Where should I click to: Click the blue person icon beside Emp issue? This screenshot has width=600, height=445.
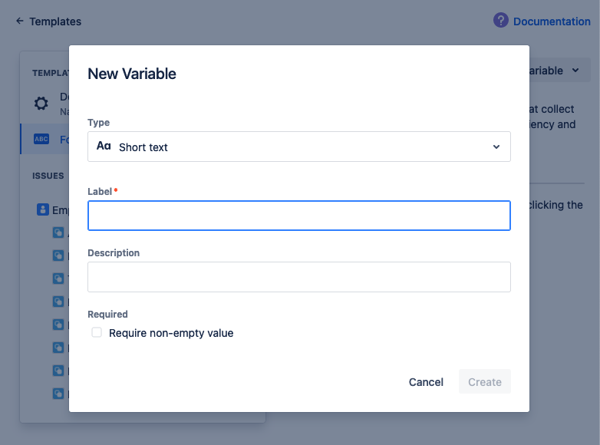pyautogui.click(x=43, y=209)
